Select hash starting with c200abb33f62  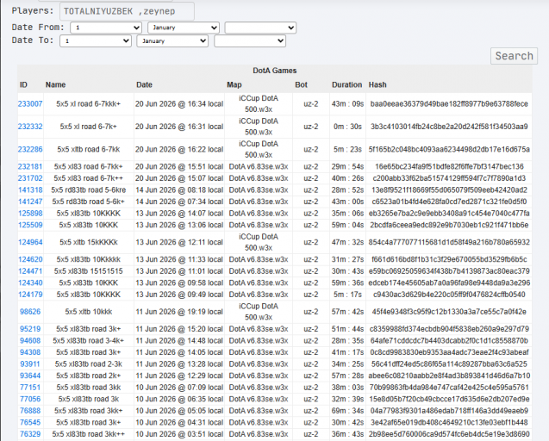(x=449, y=178)
